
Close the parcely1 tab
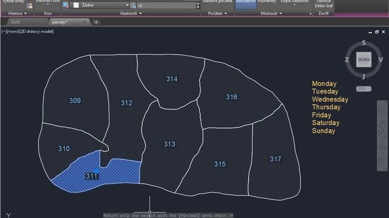tap(85, 22)
